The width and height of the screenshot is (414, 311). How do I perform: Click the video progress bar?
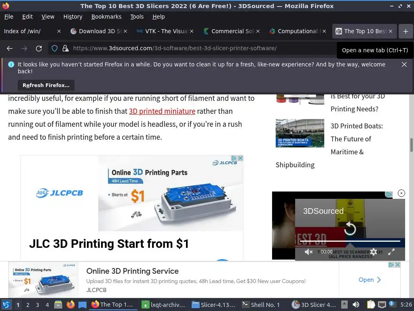point(350,241)
